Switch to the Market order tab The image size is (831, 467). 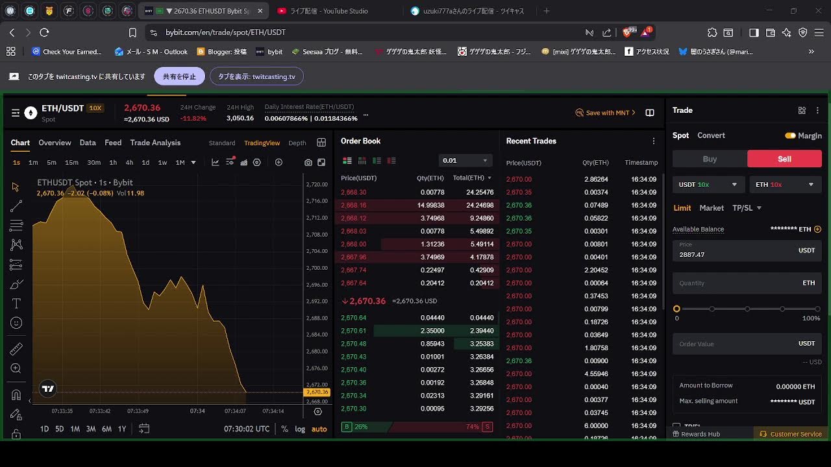[x=712, y=208]
